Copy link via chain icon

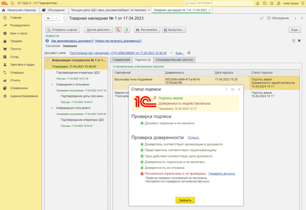(261, 18)
